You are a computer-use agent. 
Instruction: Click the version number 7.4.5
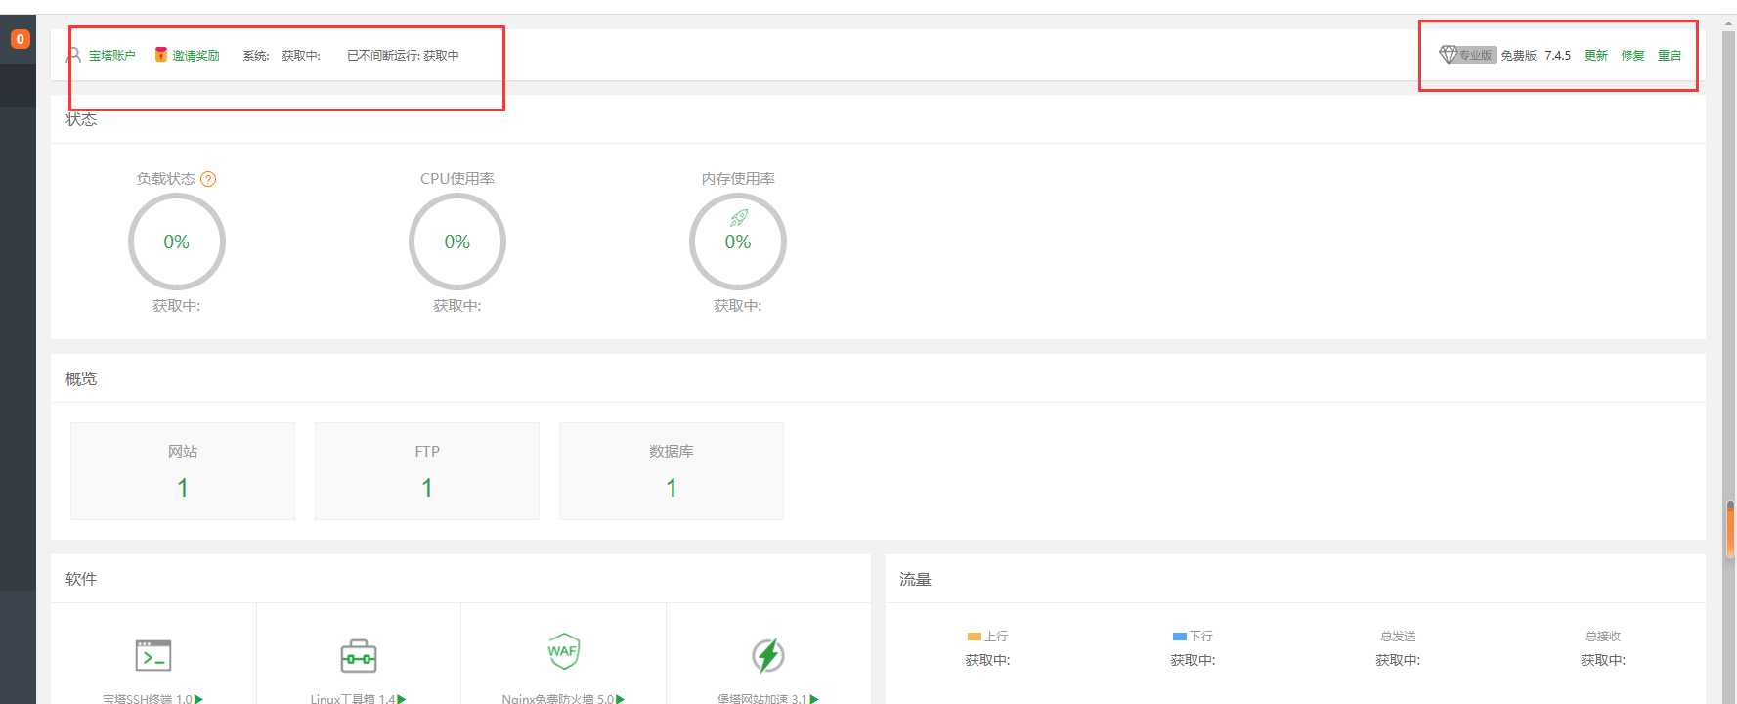click(x=1558, y=56)
